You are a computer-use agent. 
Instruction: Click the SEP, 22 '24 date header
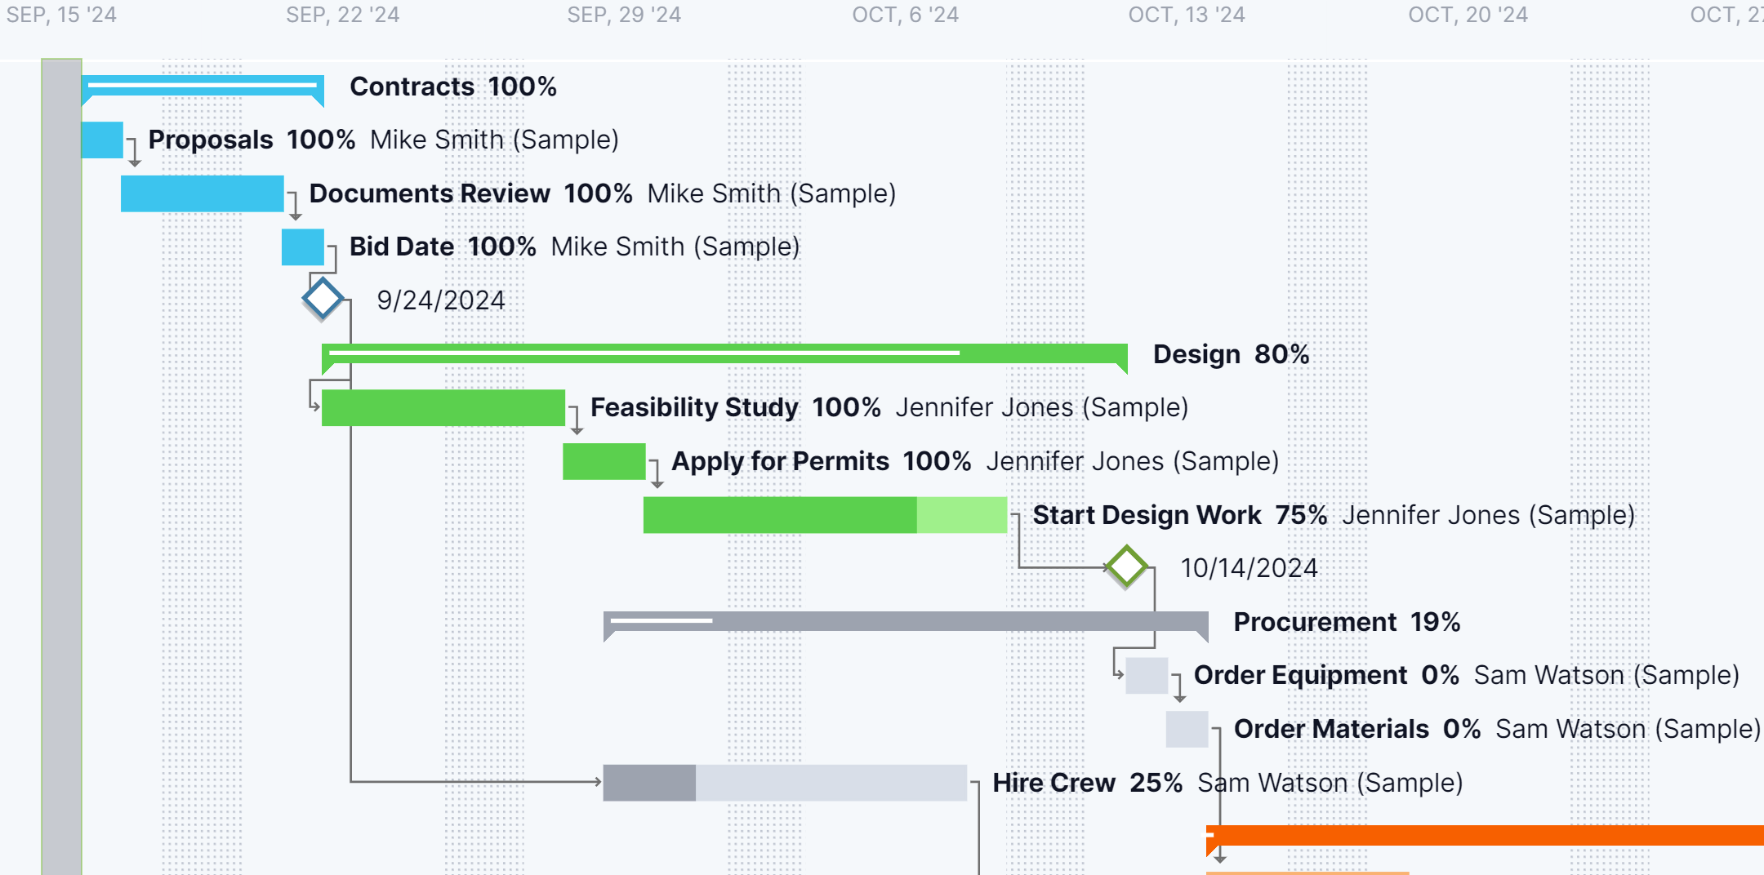[x=342, y=15]
